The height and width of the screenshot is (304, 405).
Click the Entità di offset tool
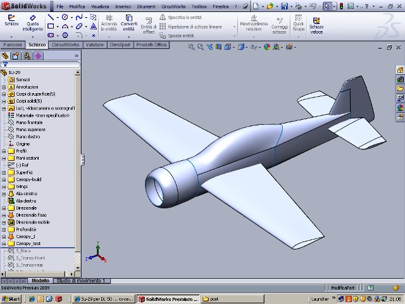[148, 24]
